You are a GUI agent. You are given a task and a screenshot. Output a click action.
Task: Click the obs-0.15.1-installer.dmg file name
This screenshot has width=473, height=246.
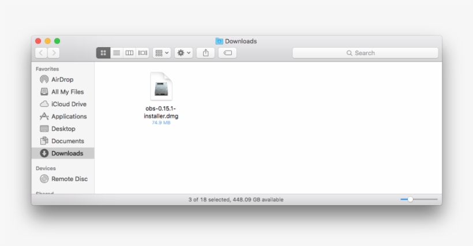coord(161,112)
